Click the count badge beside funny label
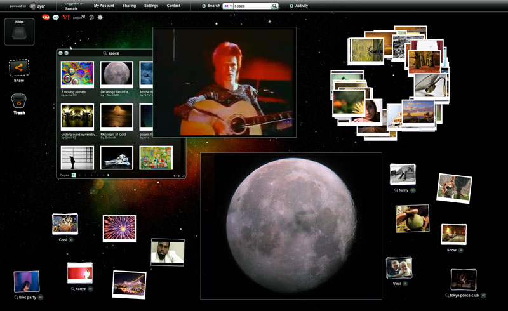The width and height of the screenshot is (508, 311). [413, 190]
